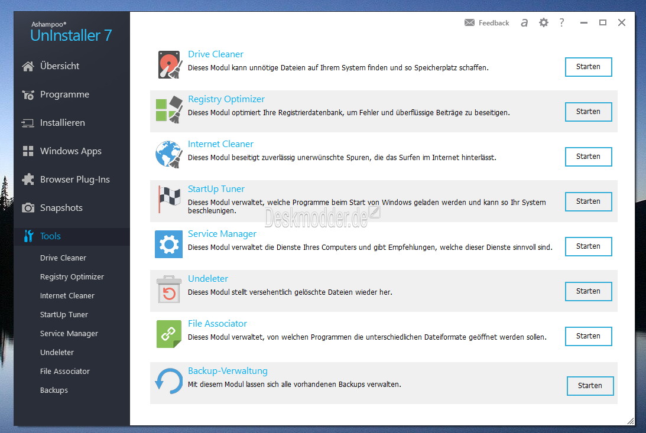The height and width of the screenshot is (433, 646).
Task: Launch Undeleter with Starten
Action: (x=588, y=291)
